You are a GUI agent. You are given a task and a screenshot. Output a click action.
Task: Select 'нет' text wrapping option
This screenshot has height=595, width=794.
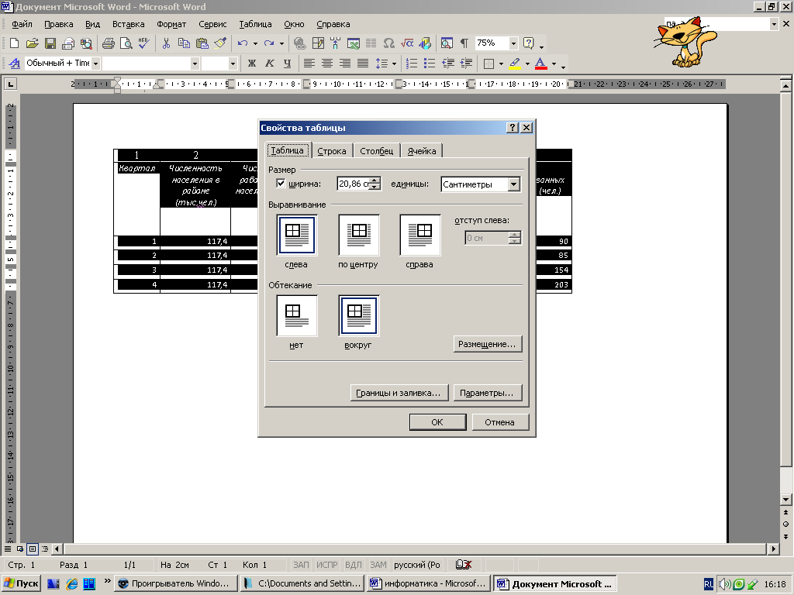[x=296, y=316]
